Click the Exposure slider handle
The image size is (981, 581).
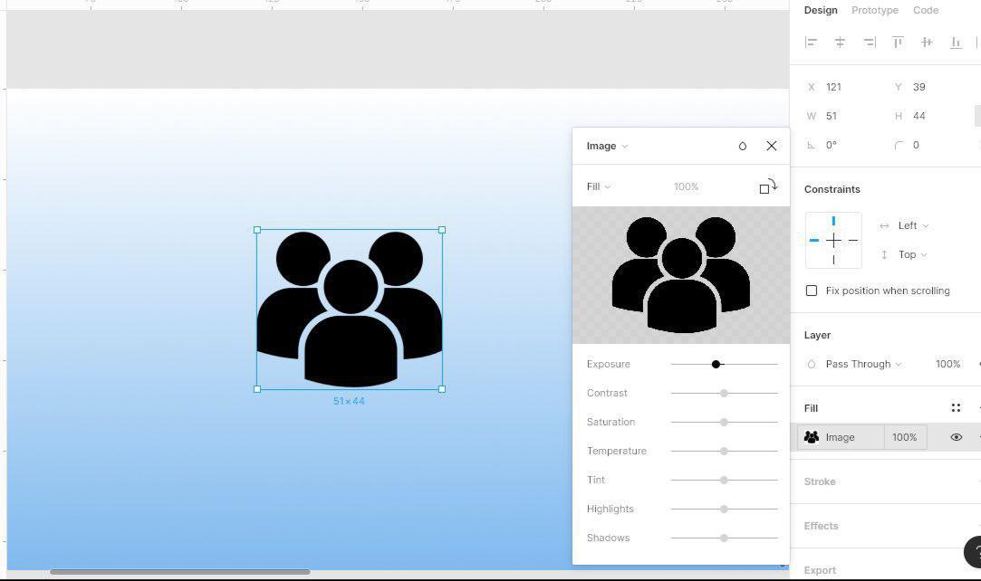click(x=717, y=364)
